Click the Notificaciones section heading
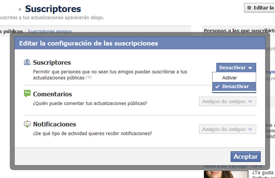 tap(55, 124)
